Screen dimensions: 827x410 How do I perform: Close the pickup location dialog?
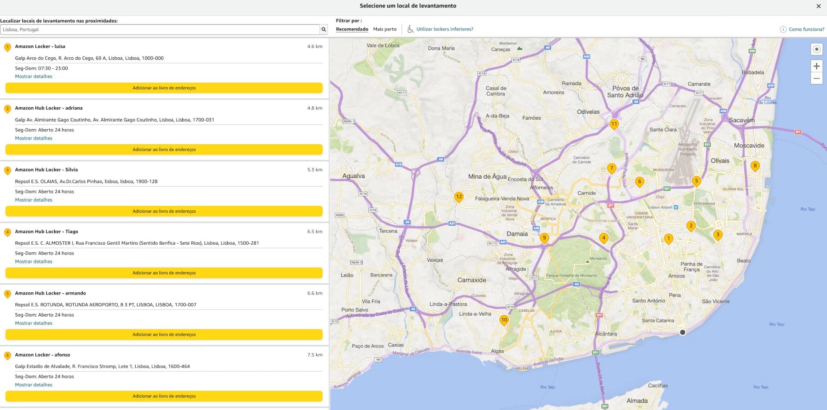pos(818,6)
